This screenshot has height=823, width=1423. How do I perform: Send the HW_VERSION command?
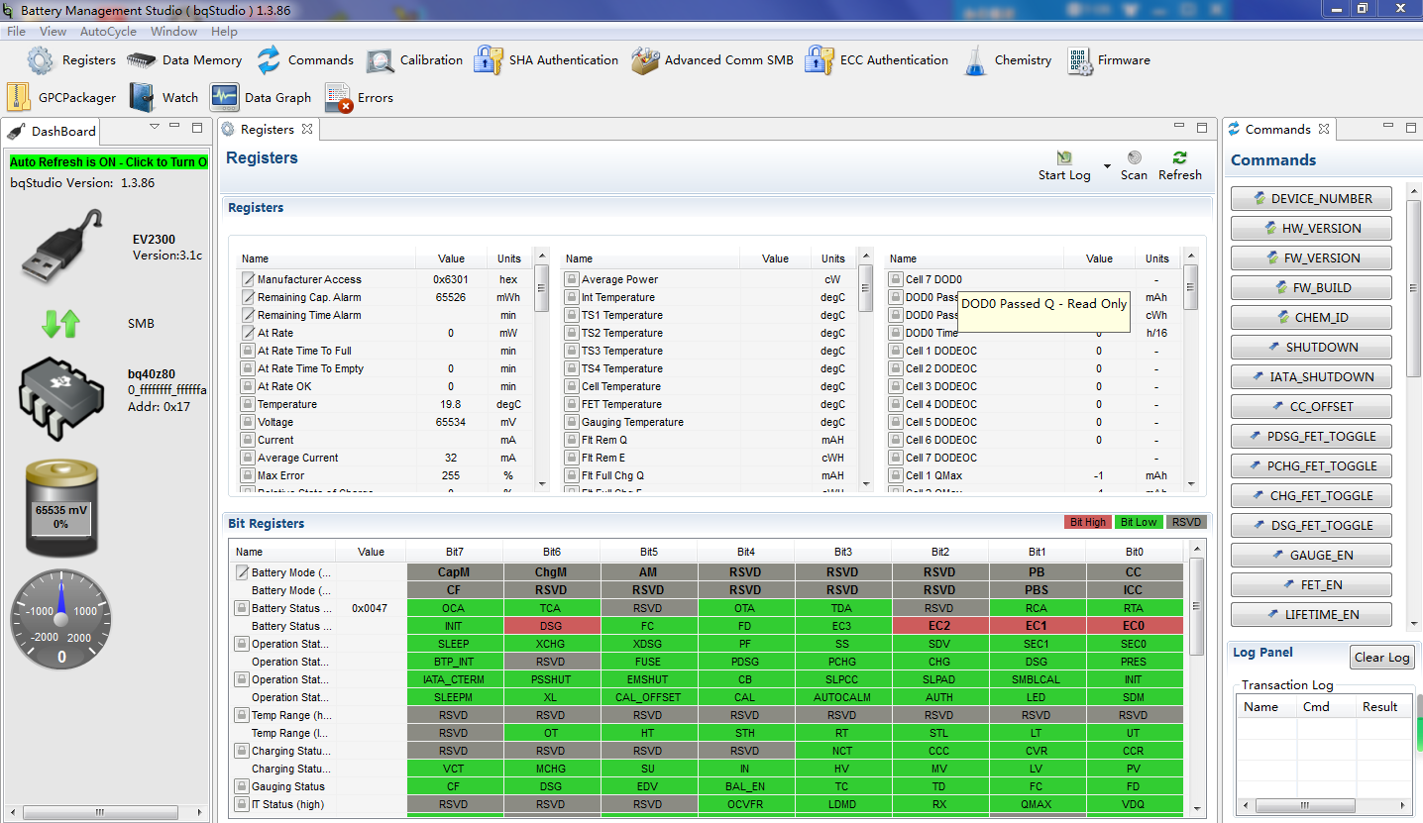(1311, 228)
